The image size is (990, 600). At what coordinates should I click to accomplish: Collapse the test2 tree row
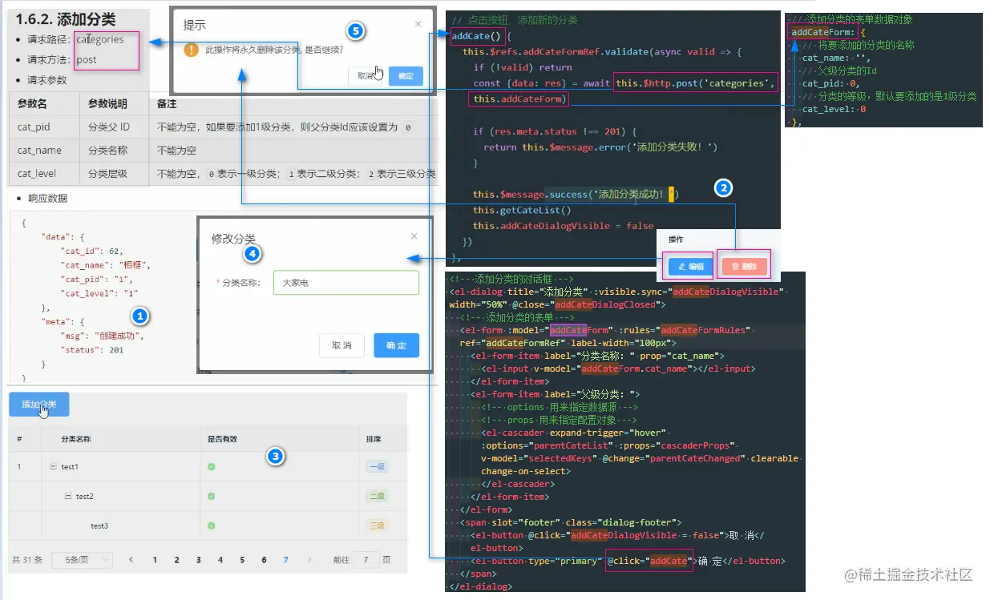[67, 496]
